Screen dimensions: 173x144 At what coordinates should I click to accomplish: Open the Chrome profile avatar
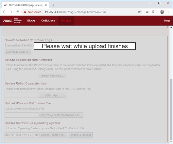(x=162, y=12)
